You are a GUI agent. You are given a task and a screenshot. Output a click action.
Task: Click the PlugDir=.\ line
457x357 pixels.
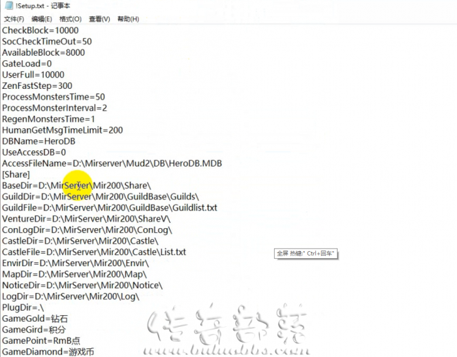tap(23, 308)
